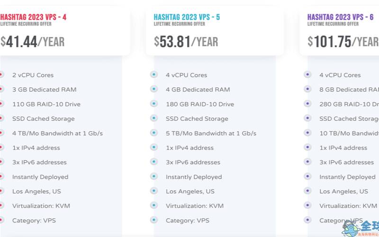Click Virtualization: KVM in the VPS - 5 column

(194, 206)
